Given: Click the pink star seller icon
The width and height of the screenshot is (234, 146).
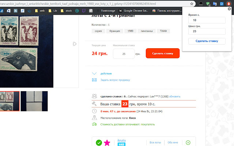Looking at the screenshot, I should click(107, 143).
